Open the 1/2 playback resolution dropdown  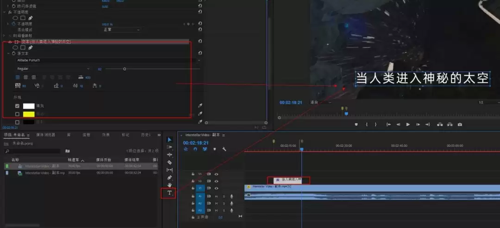(489, 102)
